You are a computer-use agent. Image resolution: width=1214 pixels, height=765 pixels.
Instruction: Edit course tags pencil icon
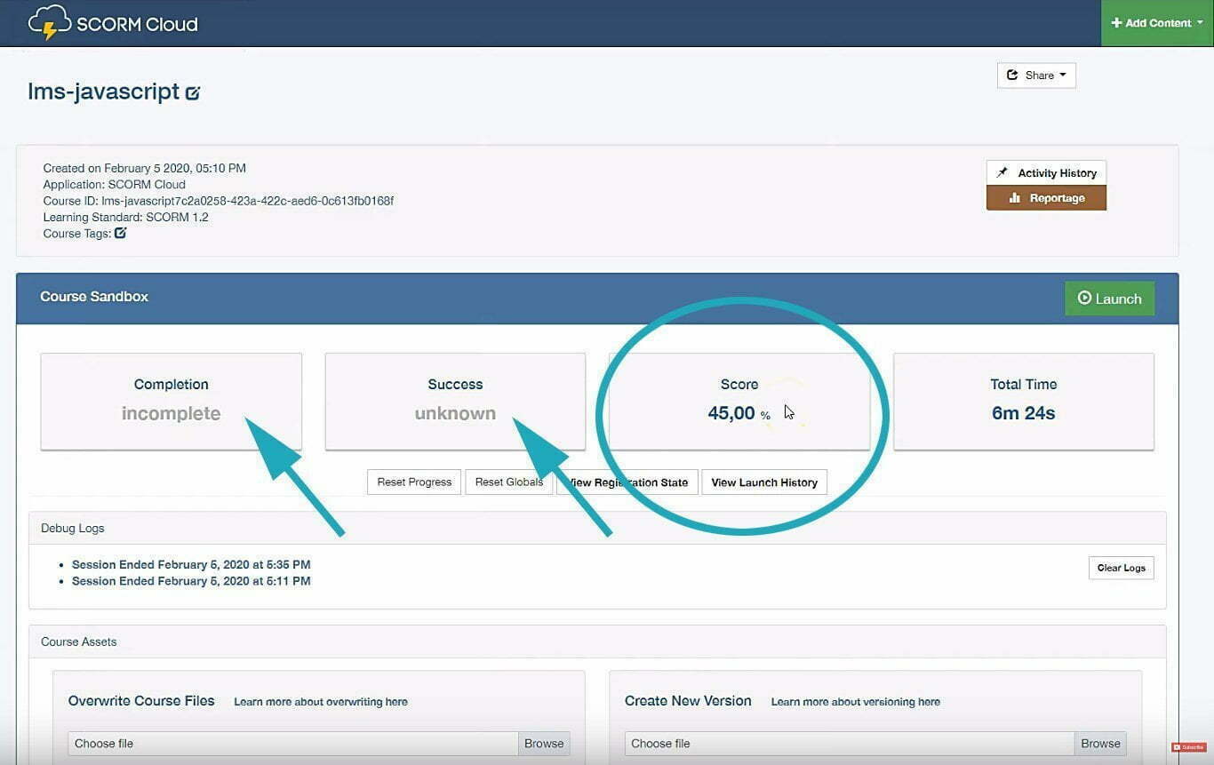[x=121, y=233]
